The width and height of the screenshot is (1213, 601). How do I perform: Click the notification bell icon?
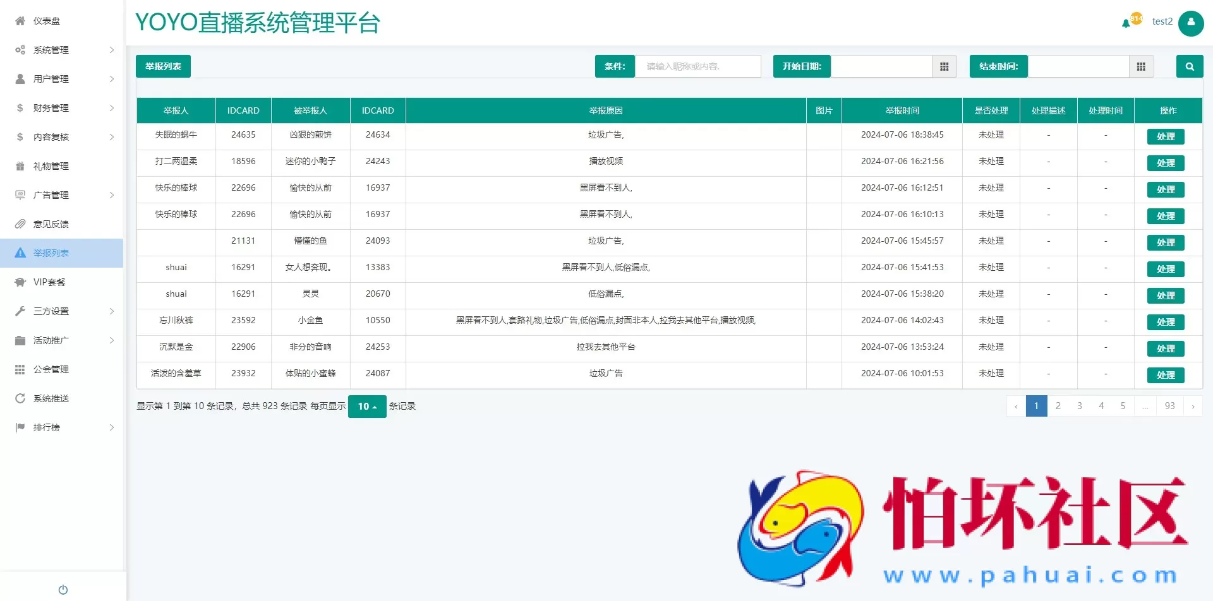[1126, 23]
